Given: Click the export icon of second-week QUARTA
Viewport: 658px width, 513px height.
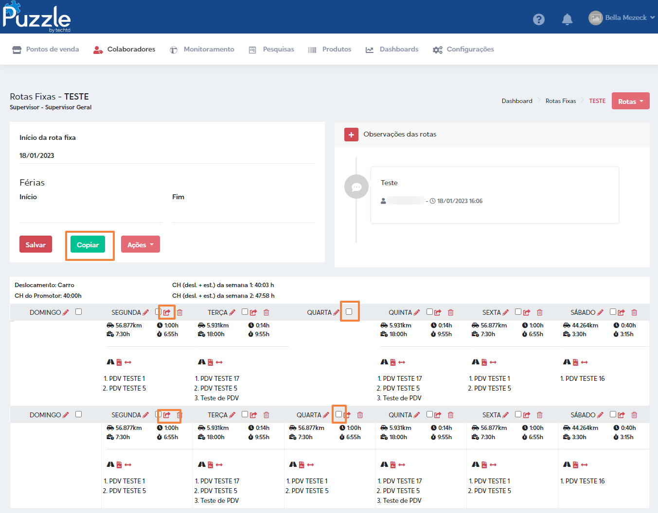Looking at the screenshot, I should [347, 415].
